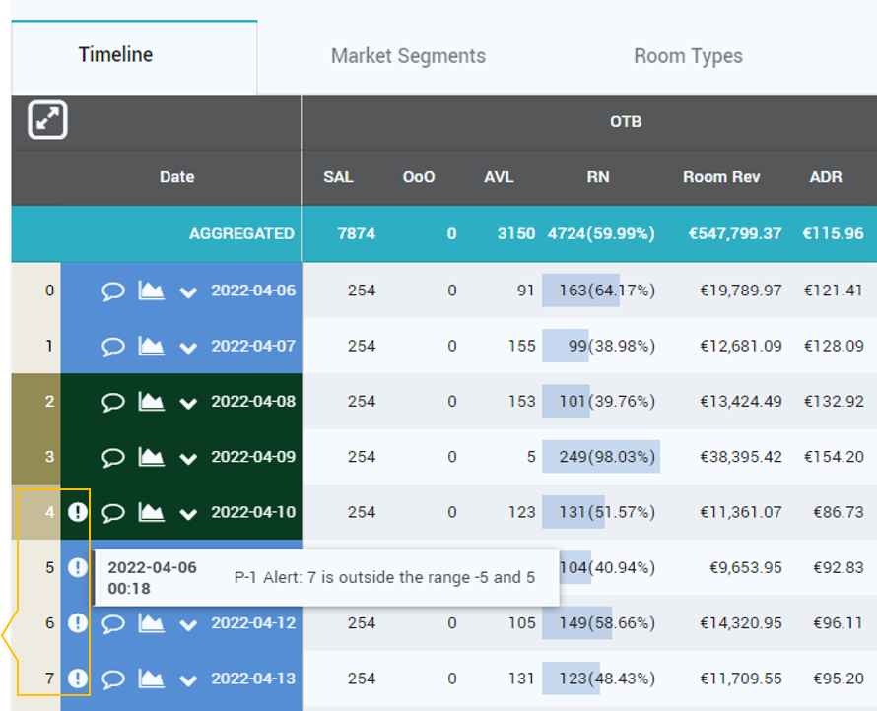Click the OTB group header
The height and width of the screenshot is (711, 877).
(x=626, y=122)
